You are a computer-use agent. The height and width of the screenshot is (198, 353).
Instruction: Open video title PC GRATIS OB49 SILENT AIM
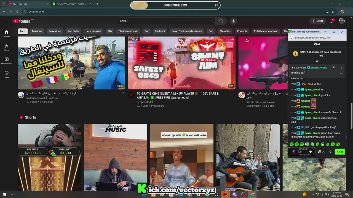point(178,95)
